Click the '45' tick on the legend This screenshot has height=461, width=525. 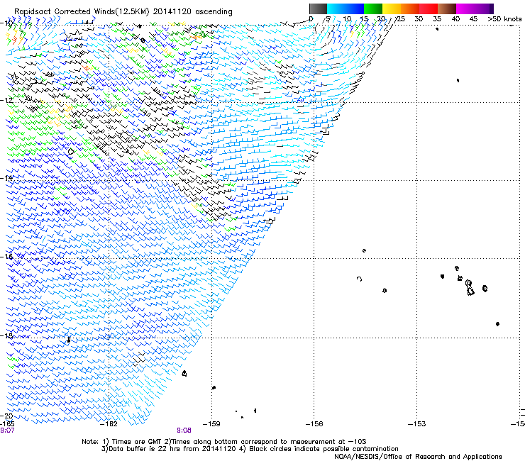point(473,19)
